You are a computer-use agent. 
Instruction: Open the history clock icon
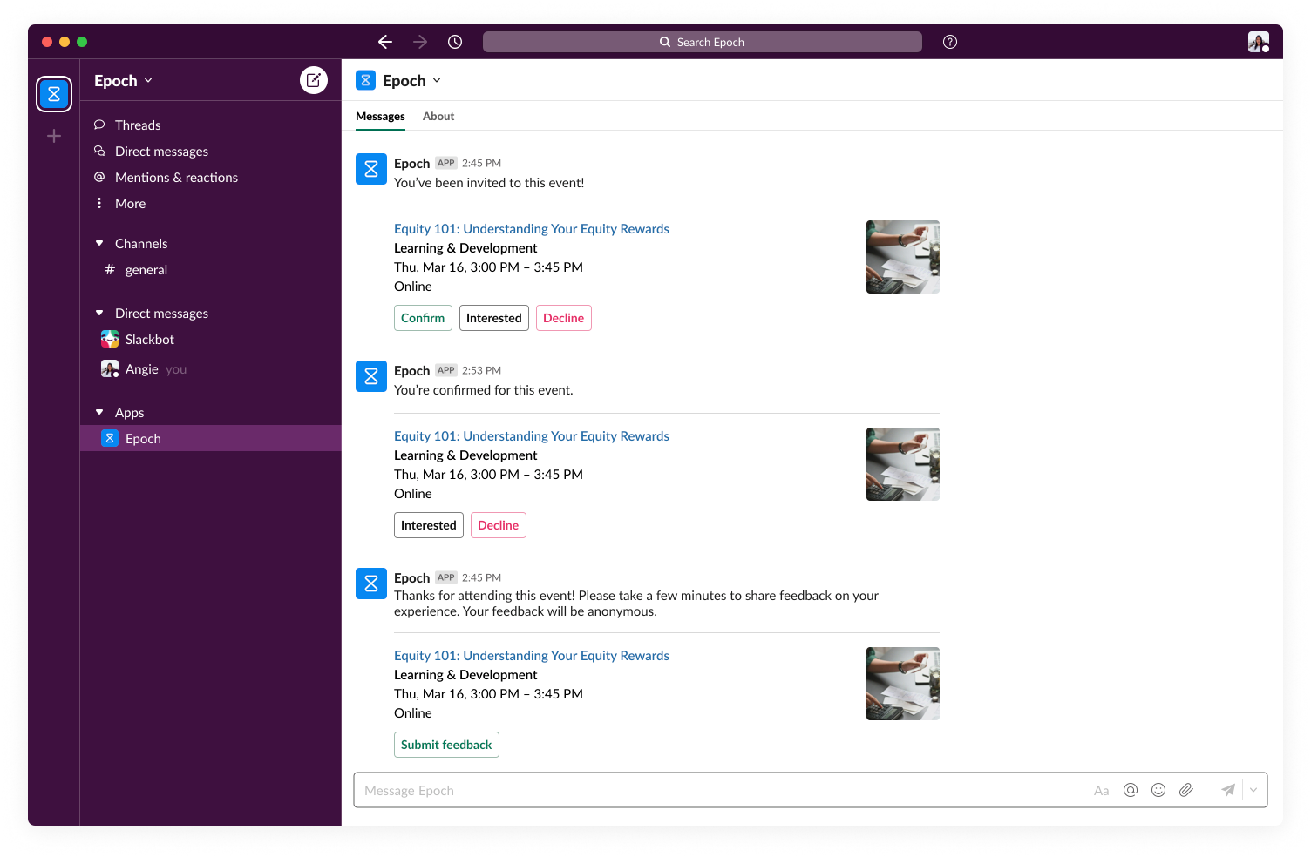(455, 42)
